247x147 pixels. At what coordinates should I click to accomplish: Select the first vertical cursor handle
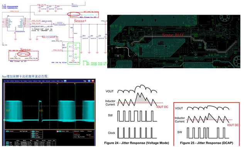click(58, 84)
